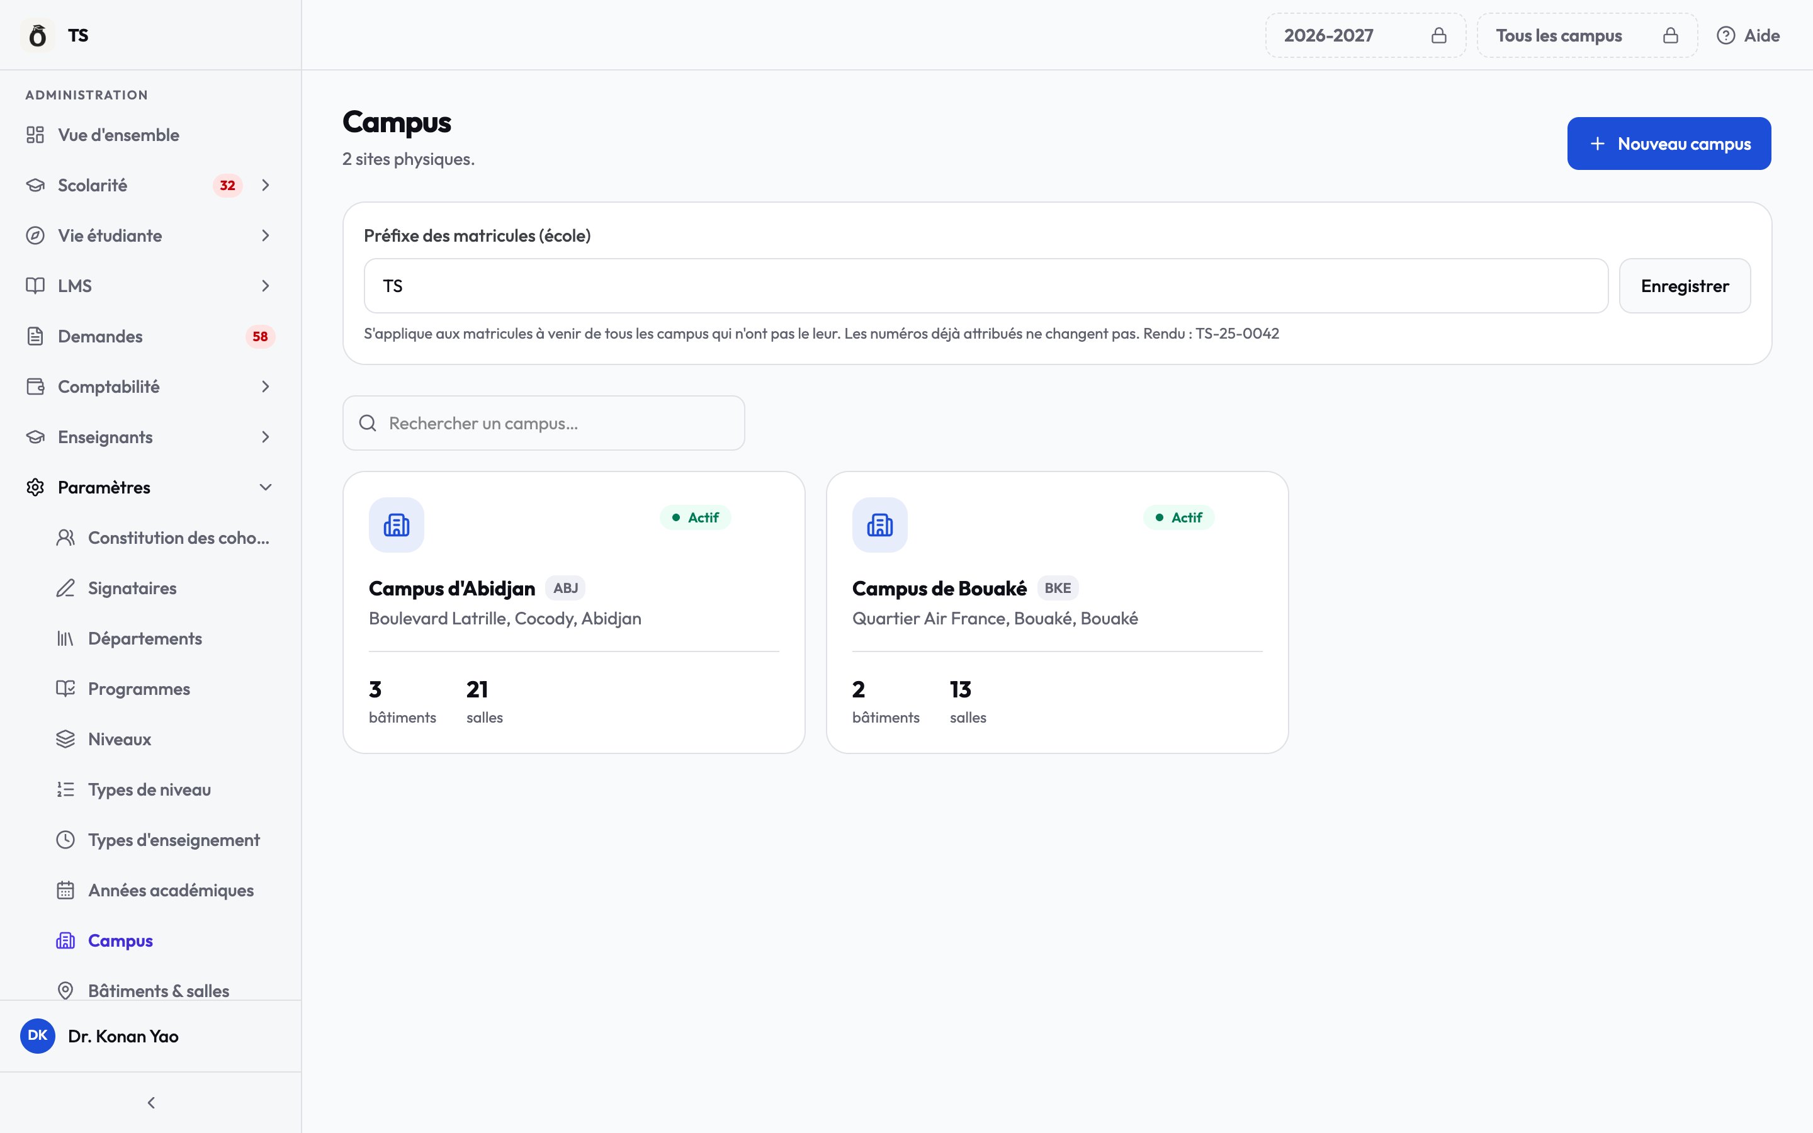This screenshot has width=1813, height=1133.
Task: Click the Campus d'Abidjan title
Action: (x=452, y=589)
